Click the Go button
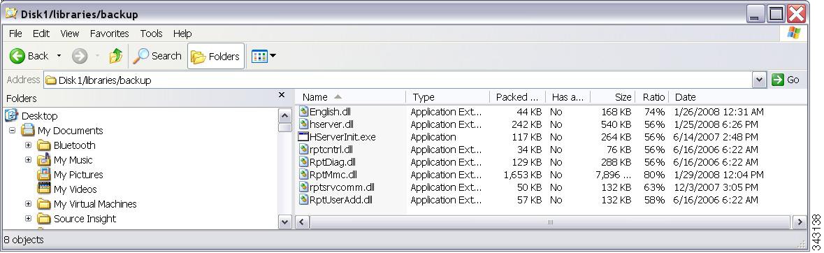This screenshot has height=253, width=824. pyautogui.click(x=786, y=80)
